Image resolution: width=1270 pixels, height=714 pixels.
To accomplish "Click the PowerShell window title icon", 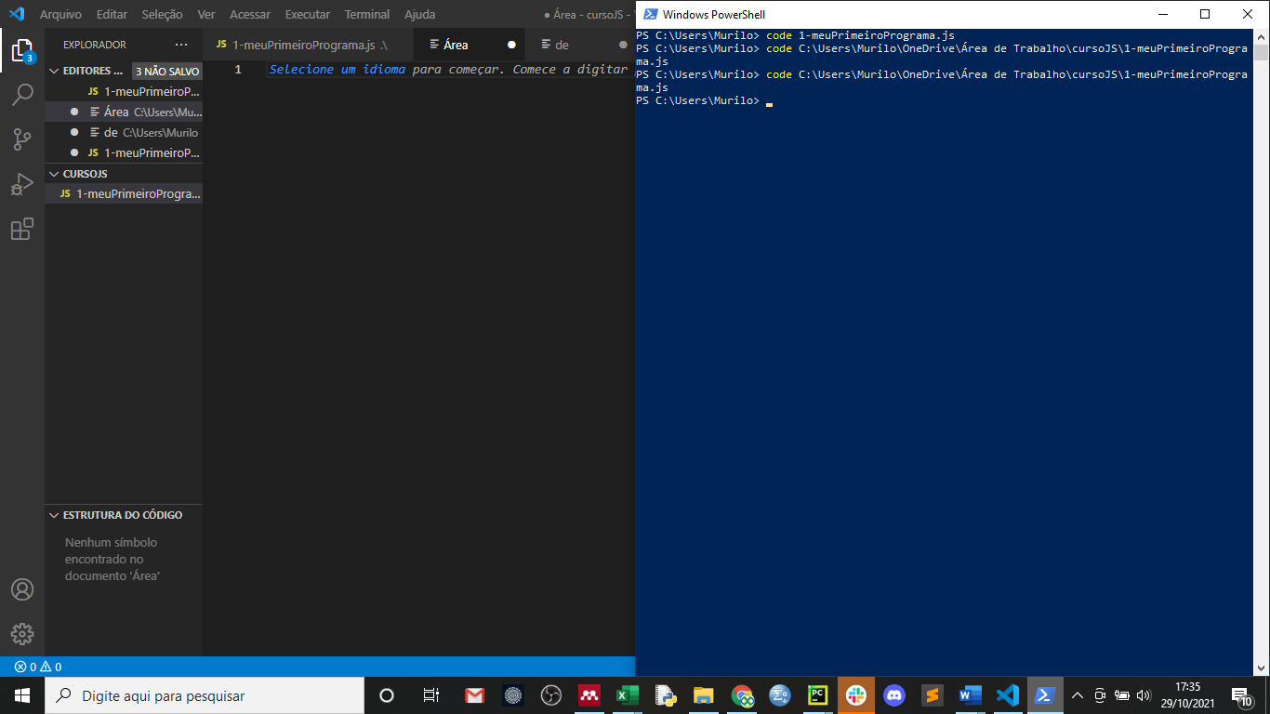I will coord(651,14).
